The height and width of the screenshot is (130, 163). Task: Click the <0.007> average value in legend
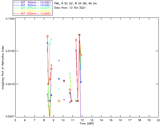pyautogui.click(x=45, y=8)
